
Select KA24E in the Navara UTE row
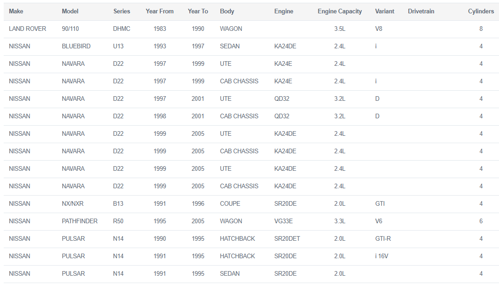click(x=283, y=64)
